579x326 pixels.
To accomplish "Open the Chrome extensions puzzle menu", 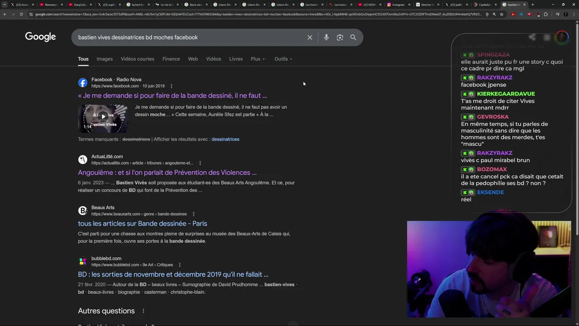I will click(546, 14).
